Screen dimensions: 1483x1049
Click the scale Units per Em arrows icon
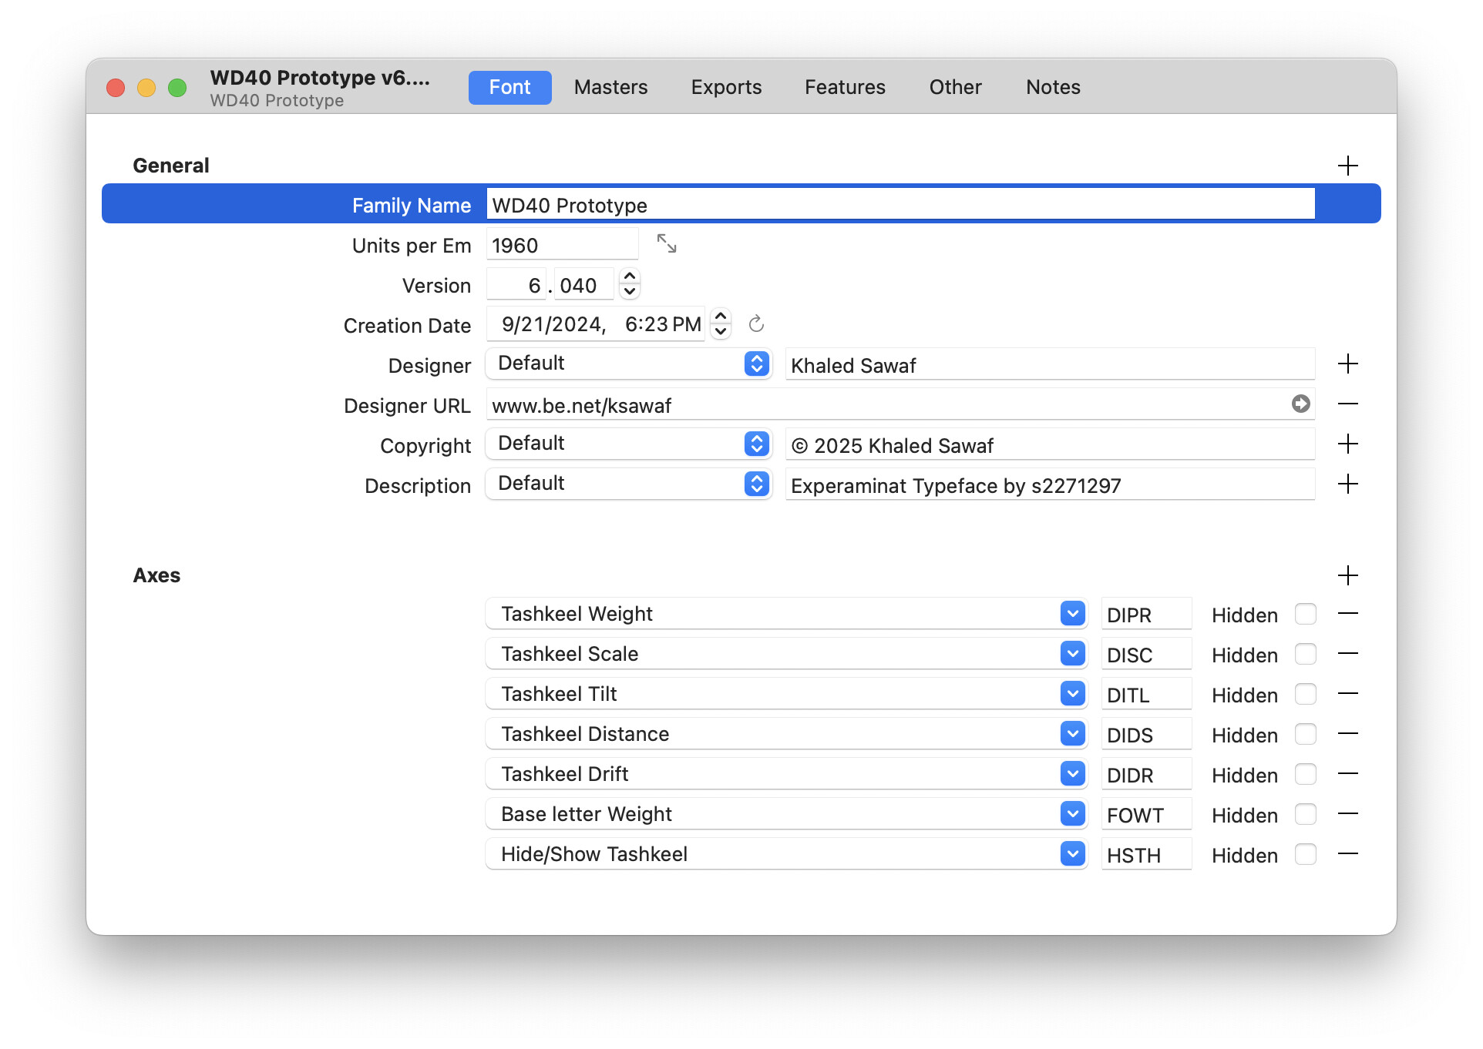[x=666, y=244]
